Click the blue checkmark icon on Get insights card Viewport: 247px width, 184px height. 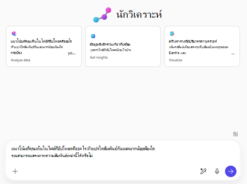tap(93, 36)
